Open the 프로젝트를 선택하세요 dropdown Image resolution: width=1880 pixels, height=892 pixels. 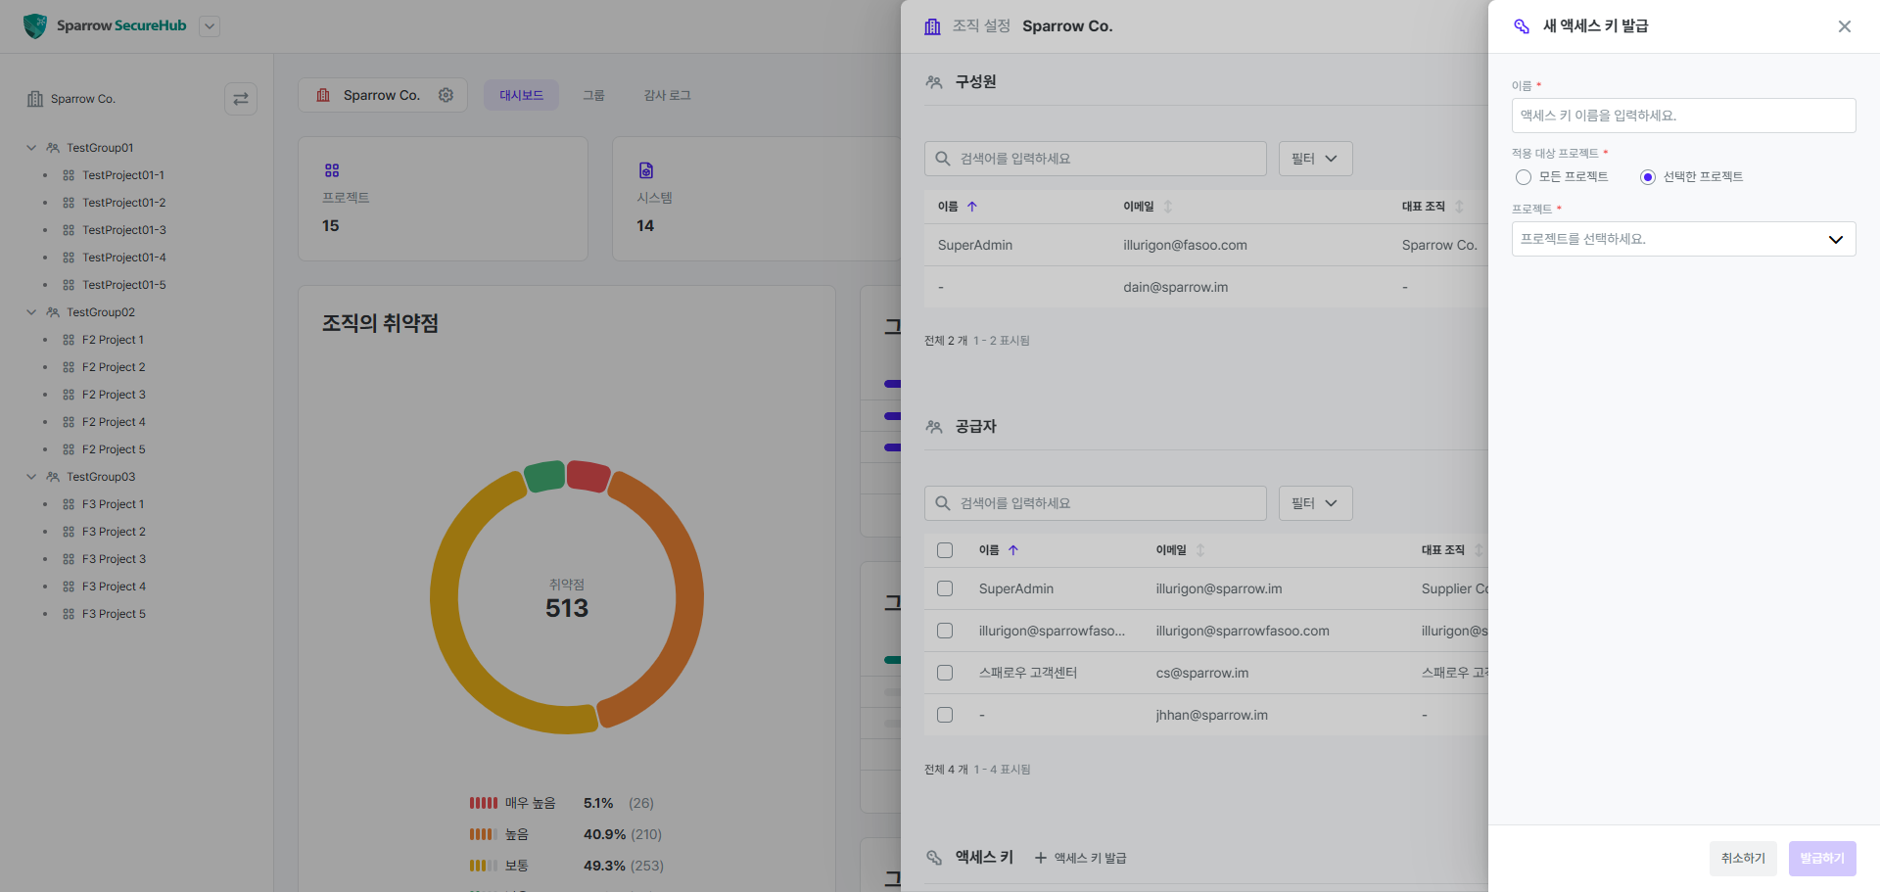click(x=1683, y=239)
